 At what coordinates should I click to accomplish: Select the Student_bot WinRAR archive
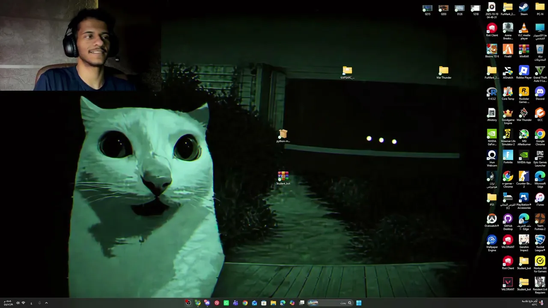click(283, 178)
